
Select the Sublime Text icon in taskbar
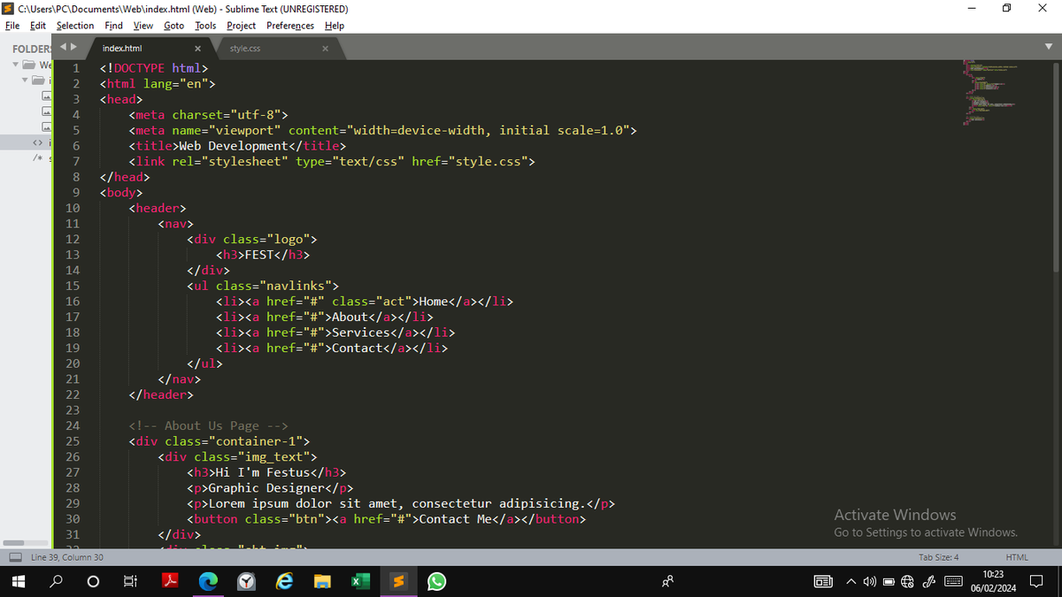pyautogui.click(x=398, y=581)
